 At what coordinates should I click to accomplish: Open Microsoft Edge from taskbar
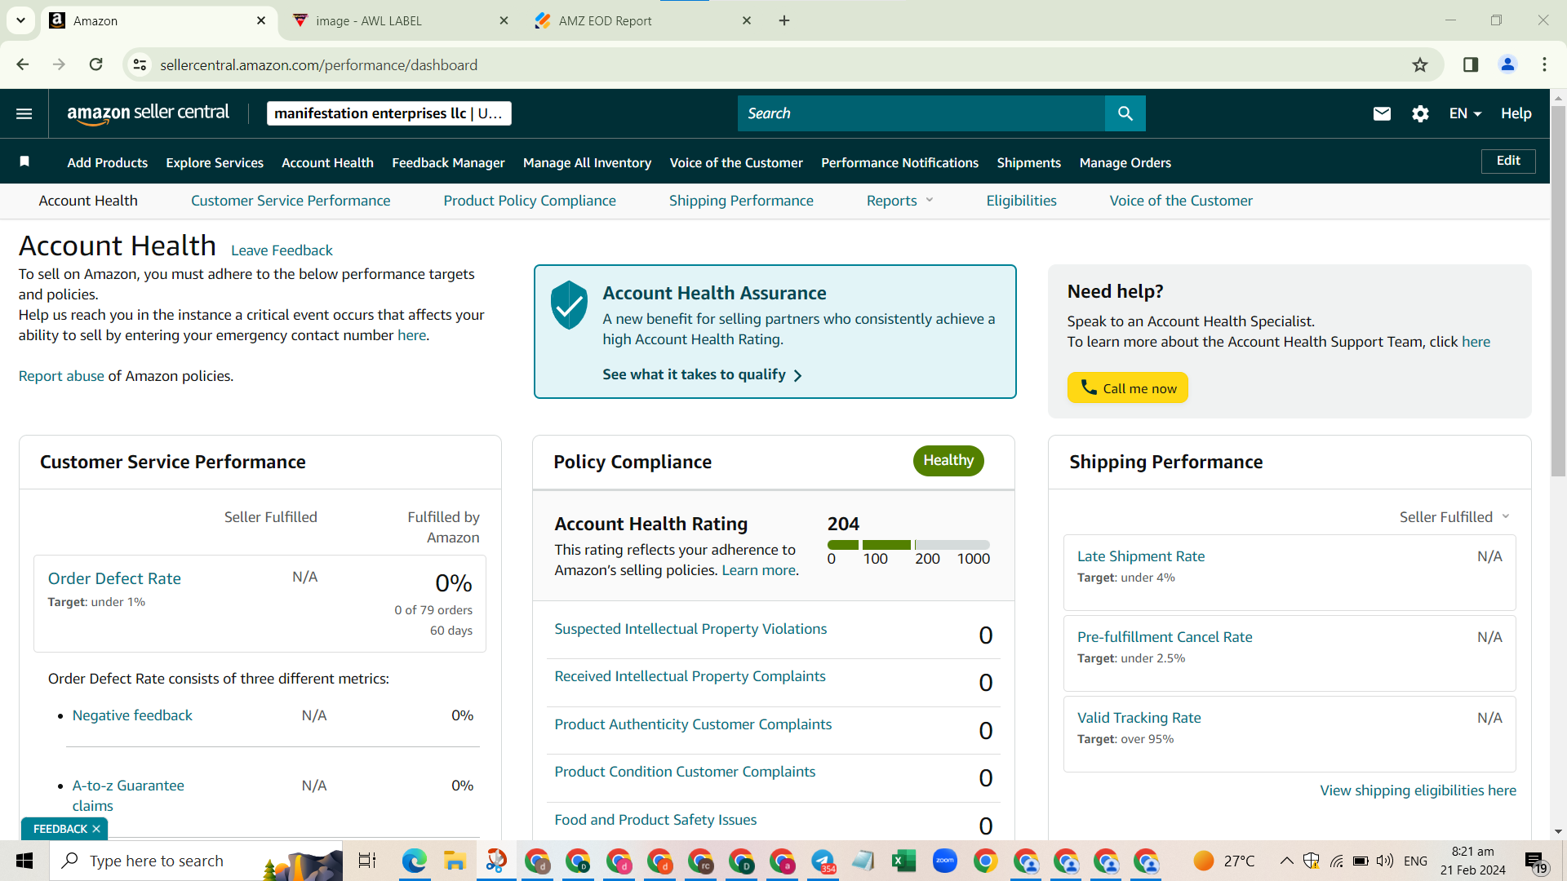[414, 861]
